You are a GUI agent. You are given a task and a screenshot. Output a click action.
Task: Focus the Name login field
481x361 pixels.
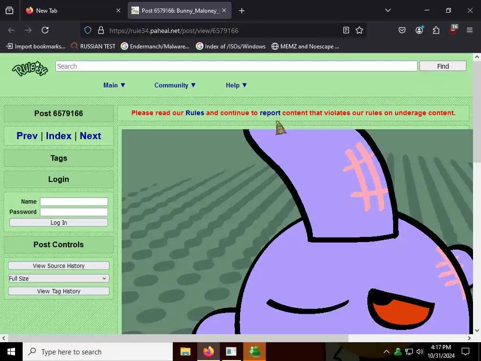tap(74, 201)
